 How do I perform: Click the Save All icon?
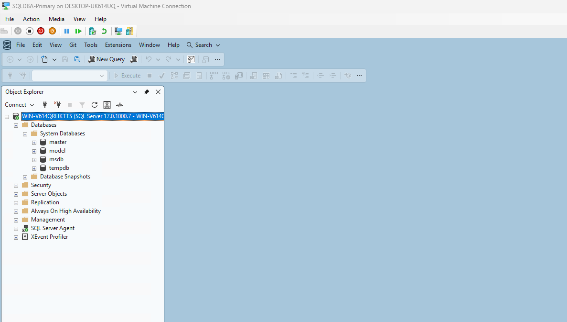click(77, 59)
